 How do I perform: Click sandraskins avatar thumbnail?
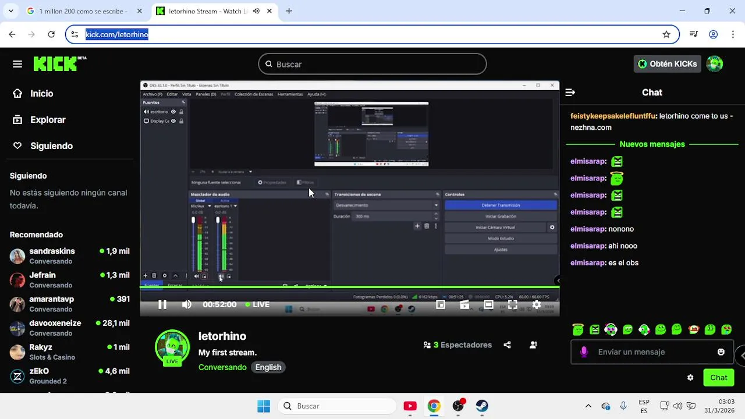pos(17,256)
